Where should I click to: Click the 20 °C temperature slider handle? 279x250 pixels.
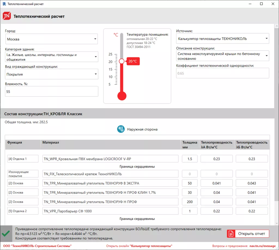(x=122, y=61)
